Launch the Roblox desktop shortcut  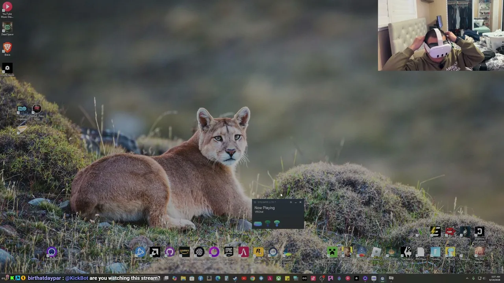coord(376,254)
